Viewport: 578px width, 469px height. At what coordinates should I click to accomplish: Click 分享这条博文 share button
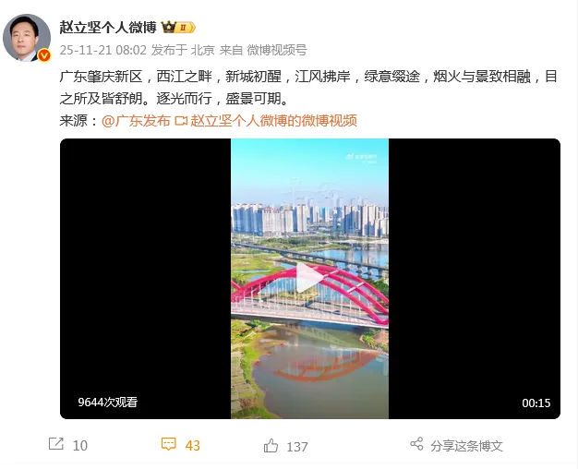(x=466, y=446)
